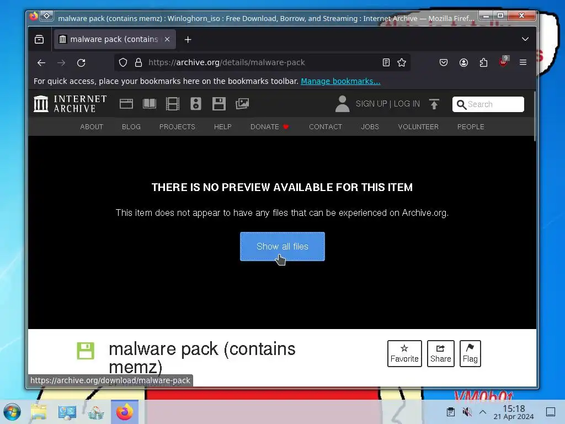
Task: Open a new tab with plus button
Action: tap(188, 40)
